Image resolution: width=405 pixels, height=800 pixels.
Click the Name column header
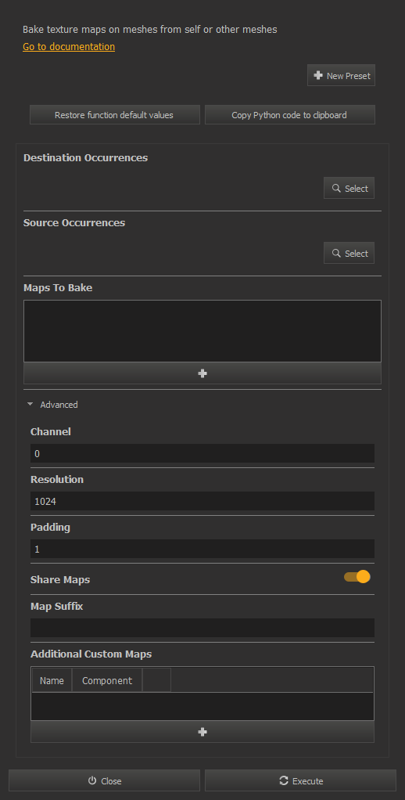pyautogui.click(x=52, y=680)
